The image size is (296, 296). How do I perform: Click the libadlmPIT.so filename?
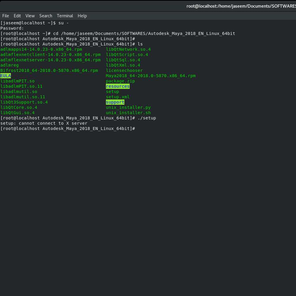[17, 81]
